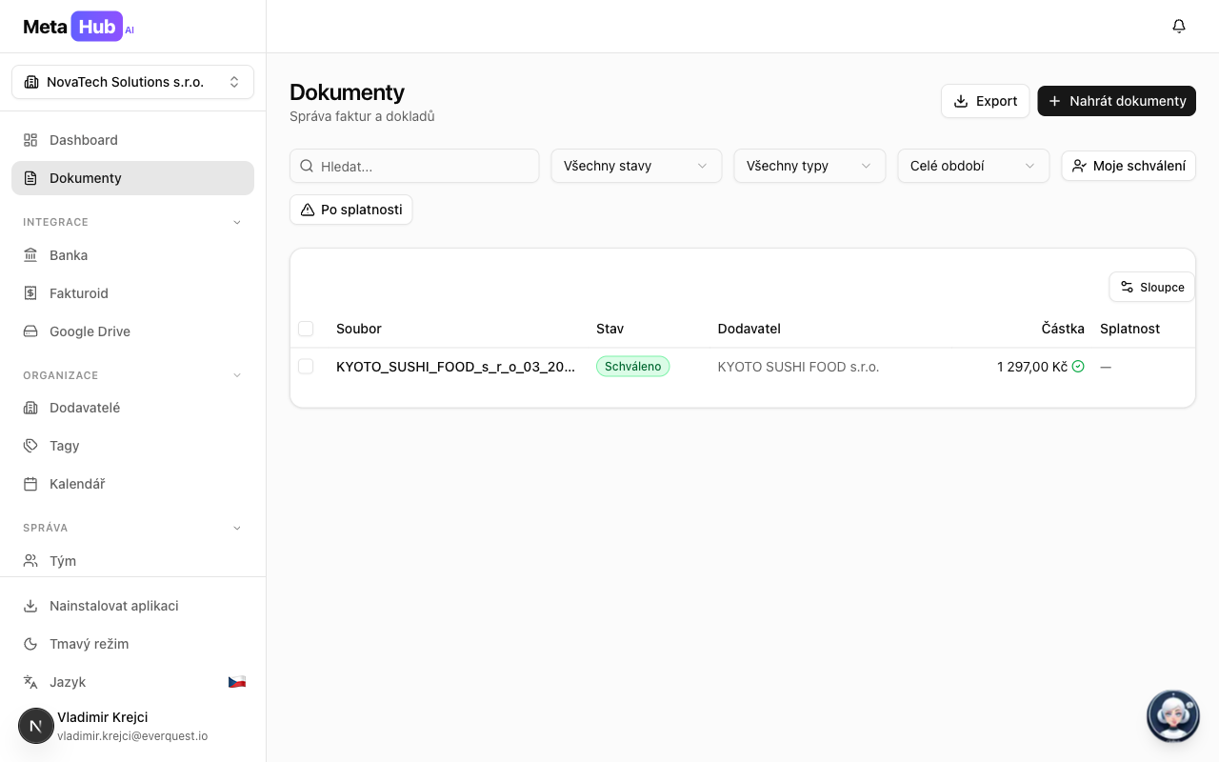Collapse the INTEGRACE sidebar section
The width and height of the screenshot is (1219, 762).
(237, 222)
